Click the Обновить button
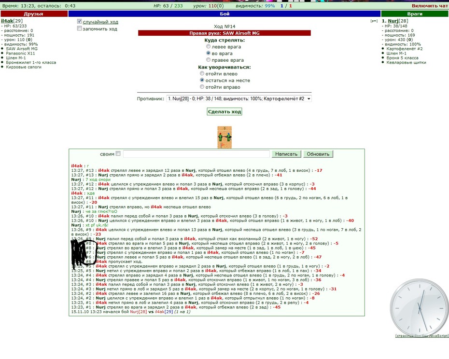449x359 pixels. click(x=318, y=154)
